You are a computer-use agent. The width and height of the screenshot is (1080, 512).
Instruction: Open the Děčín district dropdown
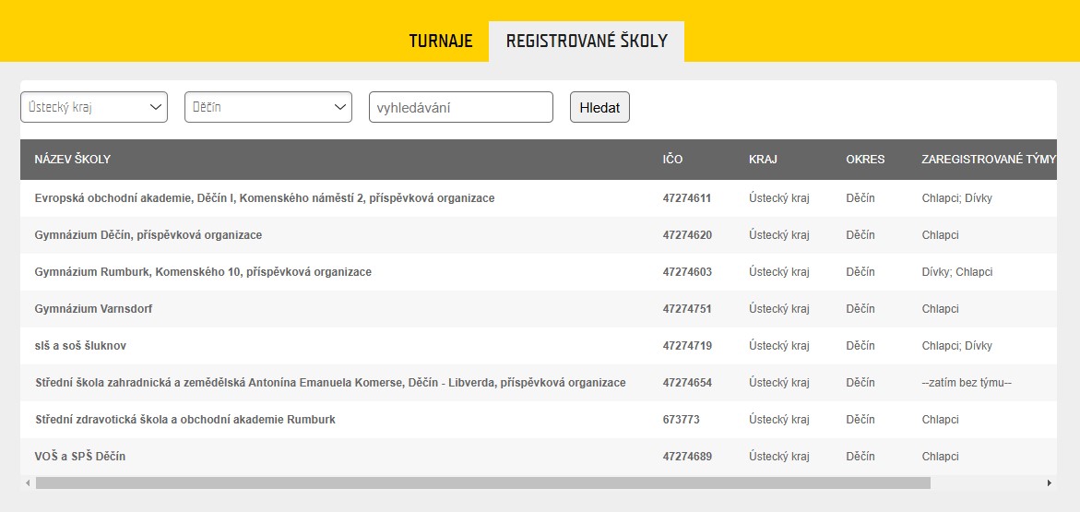tap(268, 108)
